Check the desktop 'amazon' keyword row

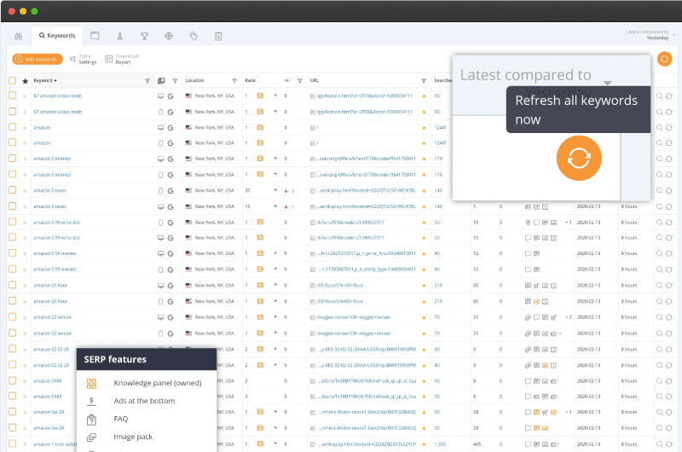[x=13, y=127]
